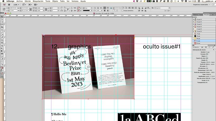Select the 11.jpg link row
The height and width of the screenshot is (121, 216).
point(204,41)
